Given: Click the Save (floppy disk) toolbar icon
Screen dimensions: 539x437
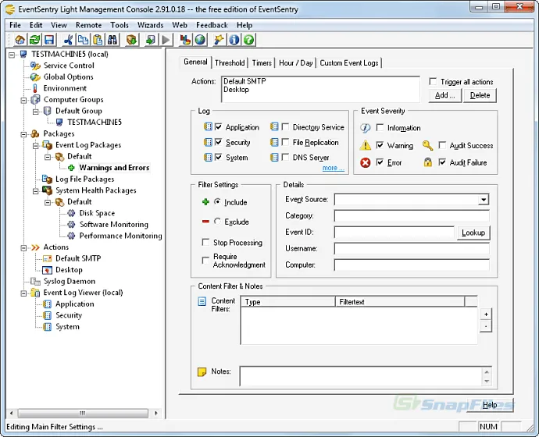Looking at the screenshot, I should tap(49, 40).
